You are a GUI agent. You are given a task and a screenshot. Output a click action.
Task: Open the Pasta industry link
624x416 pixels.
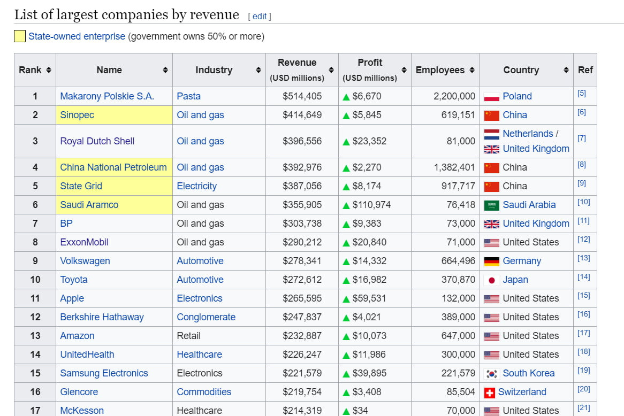[x=188, y=96]
